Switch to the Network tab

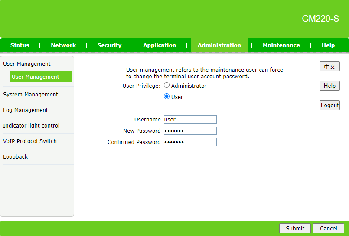coord(63,45)
